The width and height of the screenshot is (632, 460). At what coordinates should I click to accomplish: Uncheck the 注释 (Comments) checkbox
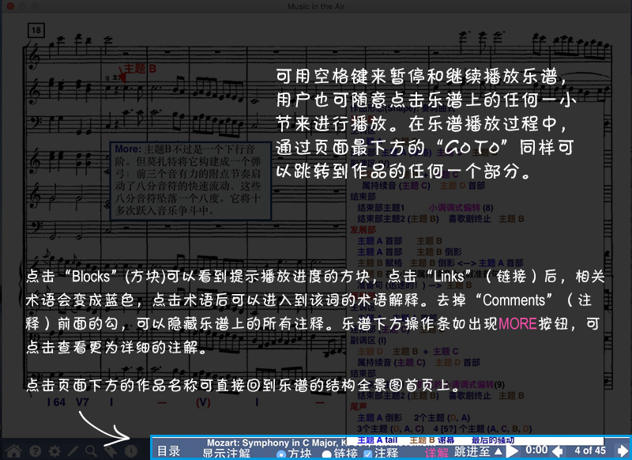click(367, 454)
